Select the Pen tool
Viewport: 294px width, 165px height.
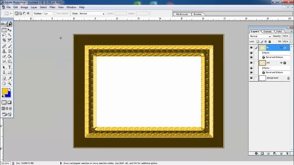pyautogui.click(x=4, y=72)
